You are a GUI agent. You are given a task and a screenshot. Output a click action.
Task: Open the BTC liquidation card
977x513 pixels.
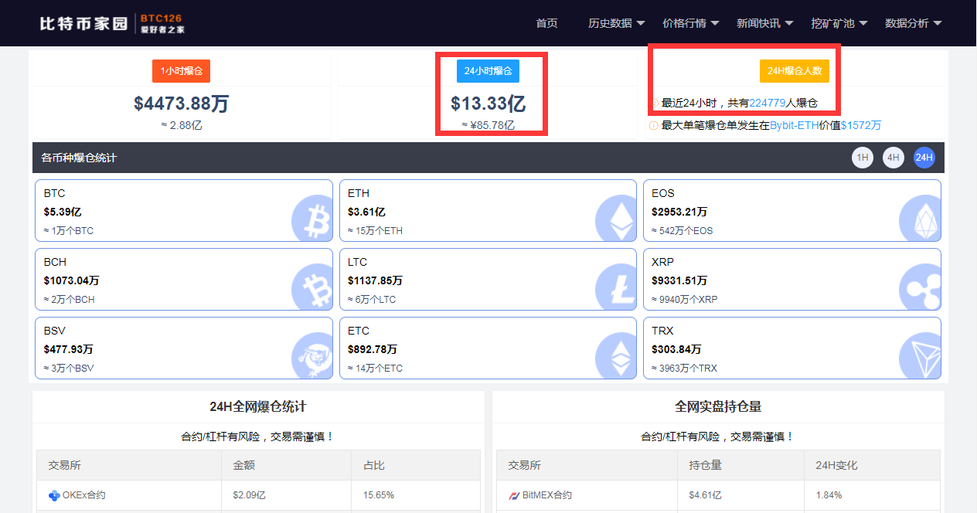click(x=184, y=211)
